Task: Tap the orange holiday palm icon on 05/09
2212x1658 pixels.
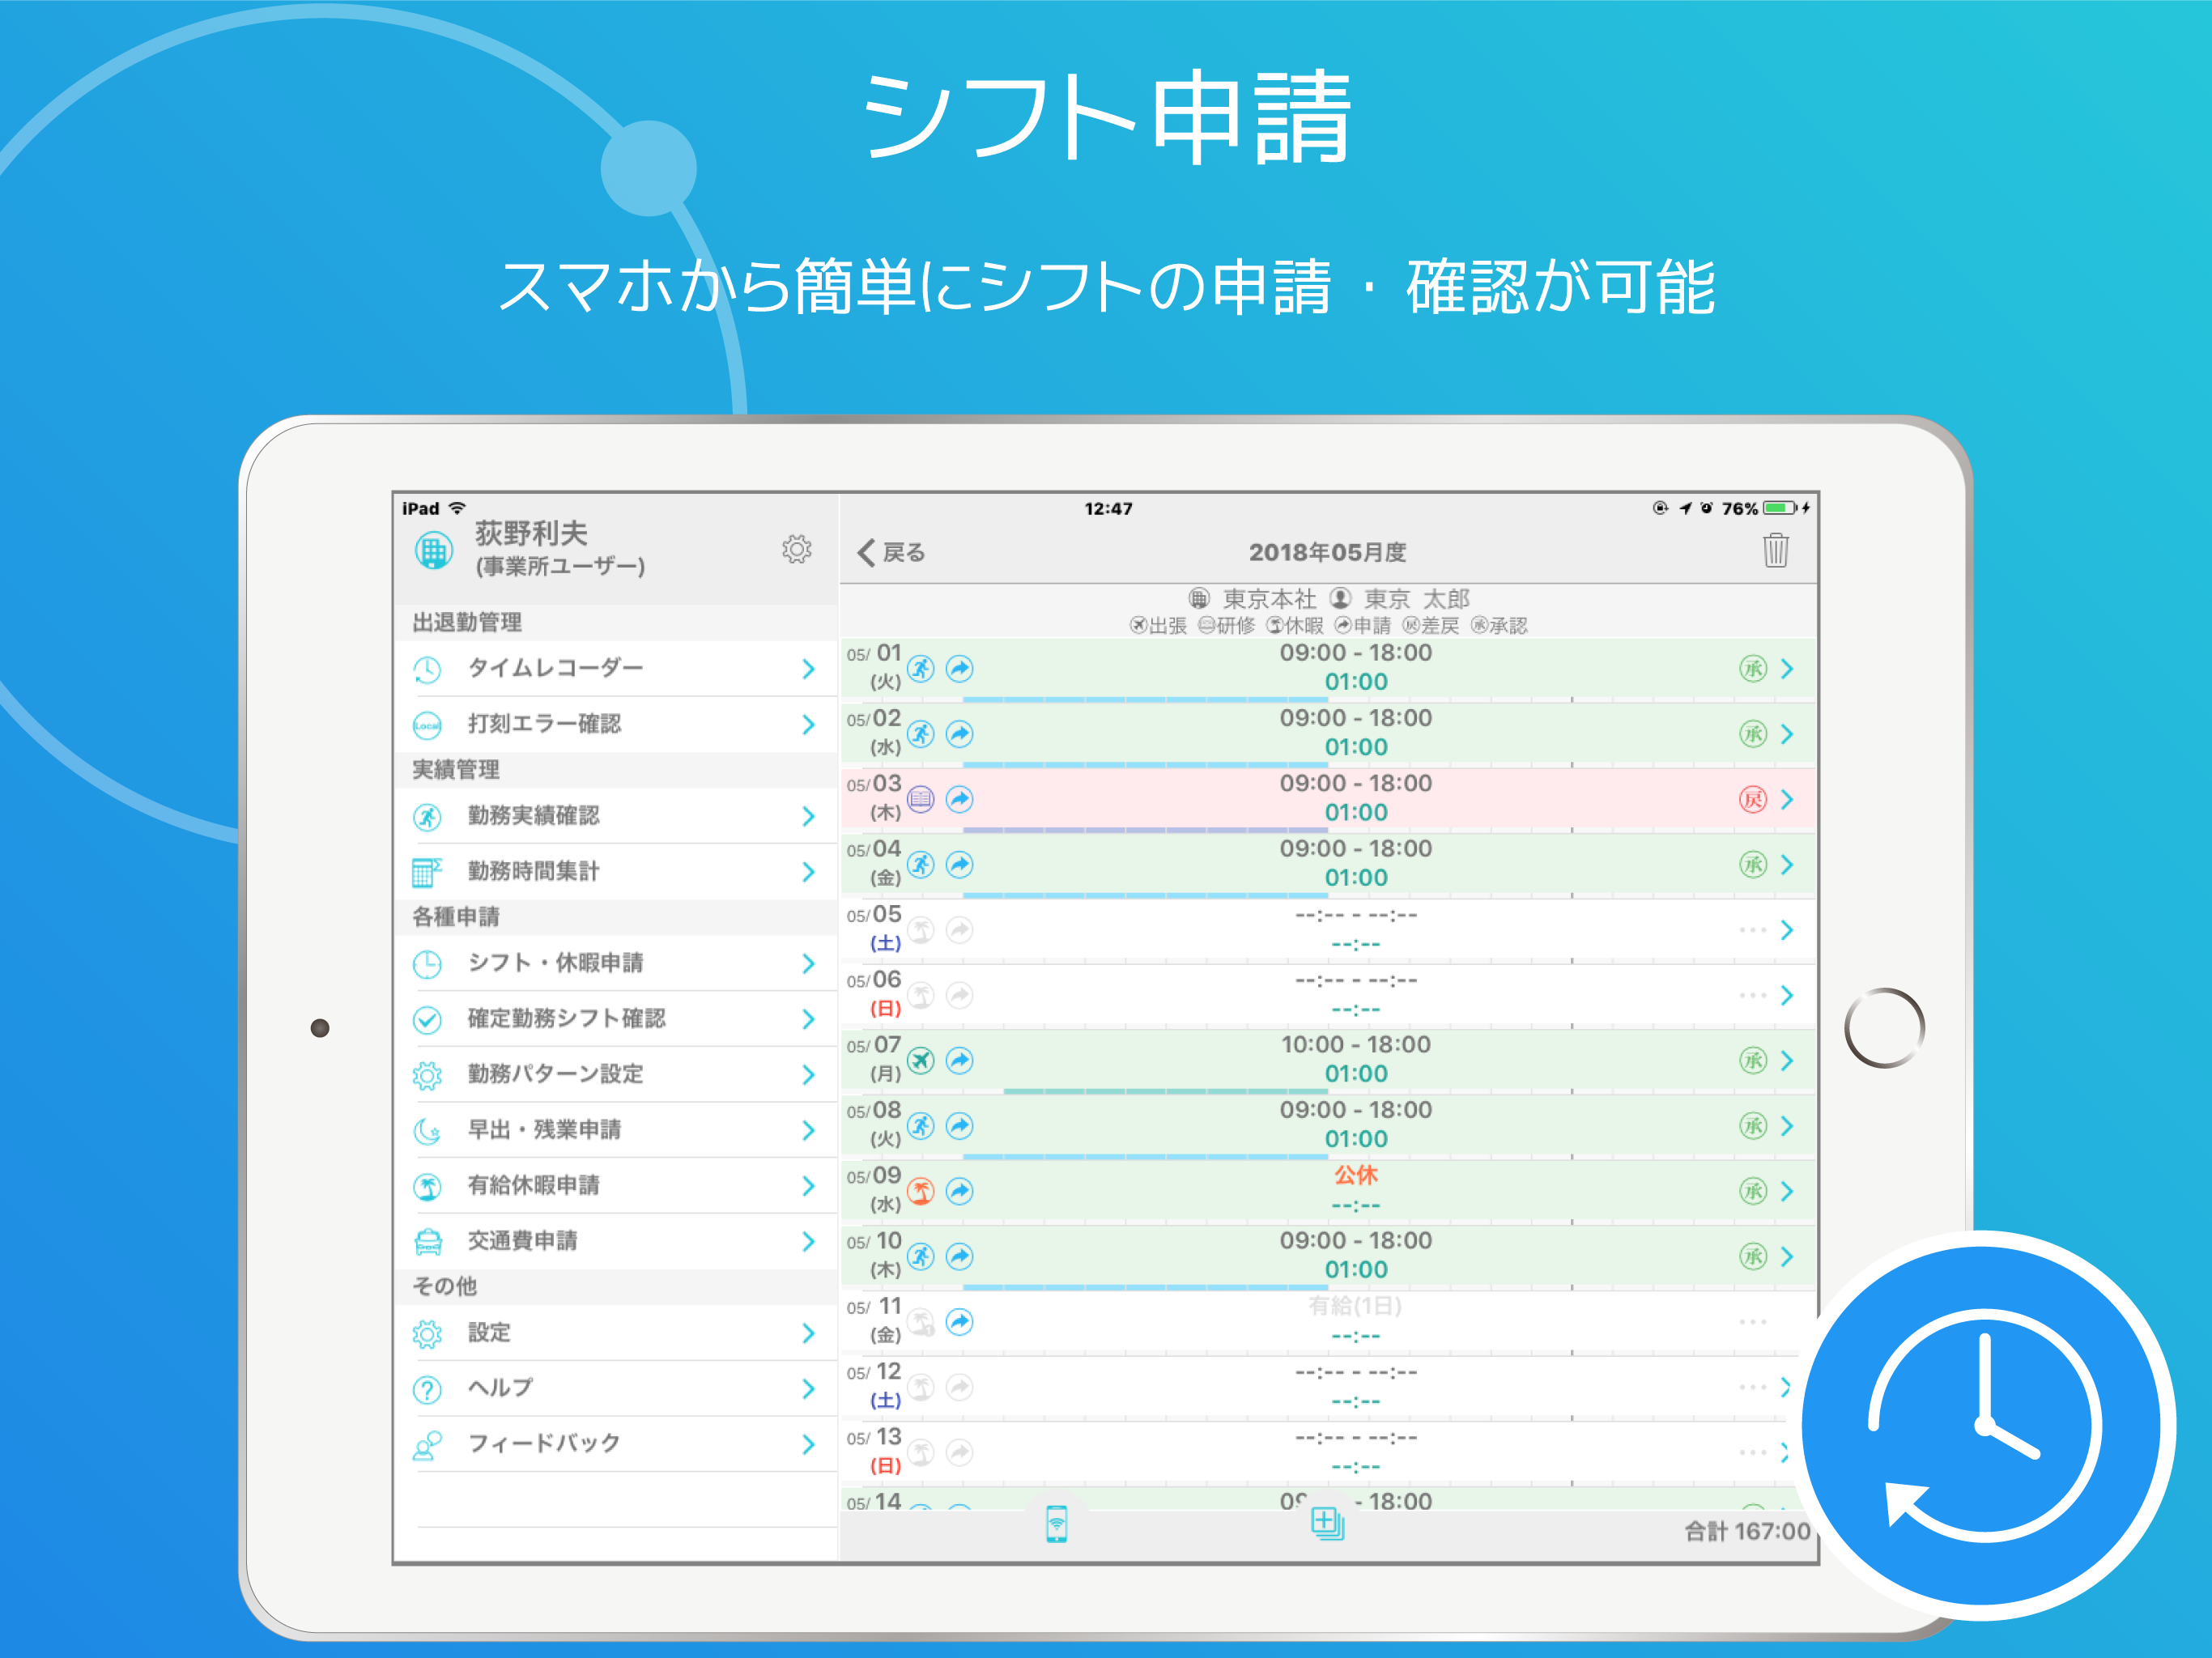Action: [x=921, y=1191]
